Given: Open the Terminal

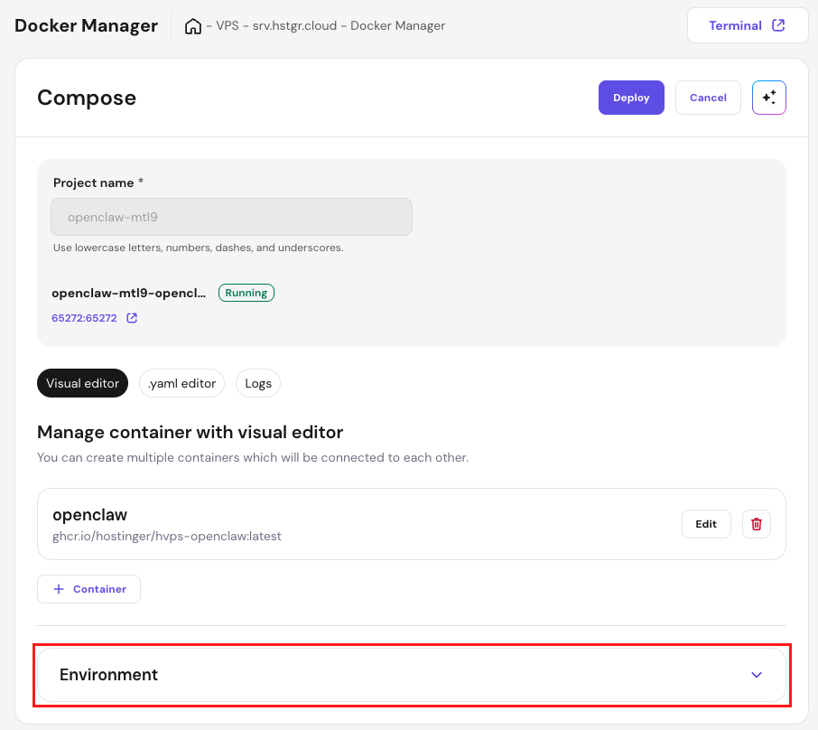Looking at the screenshot, I should [748, 24].
